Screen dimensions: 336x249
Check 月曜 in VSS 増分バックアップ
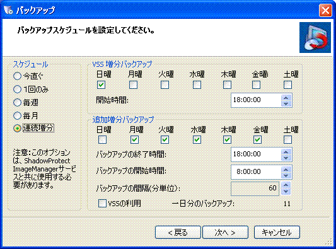(x=133, y=85)
